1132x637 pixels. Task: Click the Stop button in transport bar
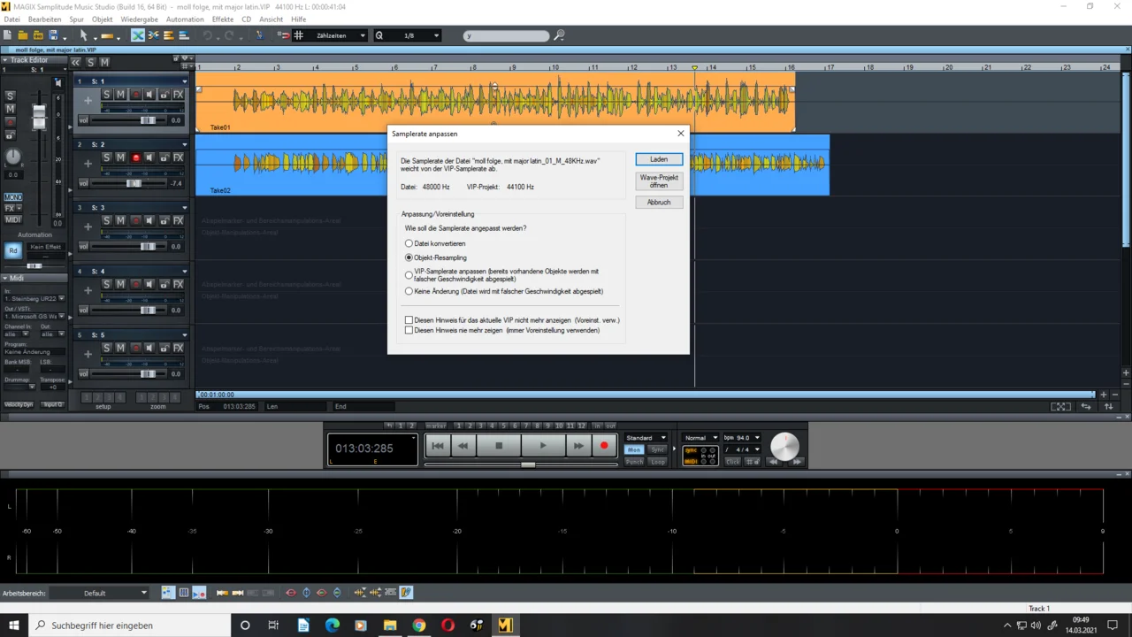(499, 446)
